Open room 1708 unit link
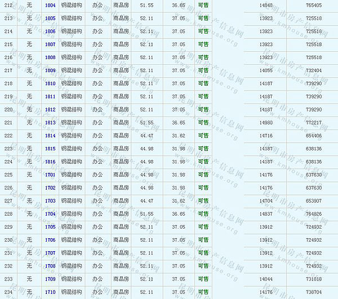 click(50, 266)
